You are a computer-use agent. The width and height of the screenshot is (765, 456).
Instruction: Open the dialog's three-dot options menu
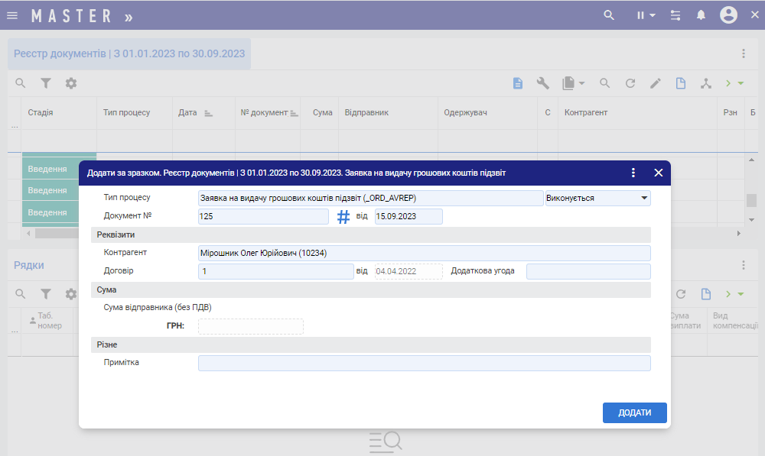(633, 173)
